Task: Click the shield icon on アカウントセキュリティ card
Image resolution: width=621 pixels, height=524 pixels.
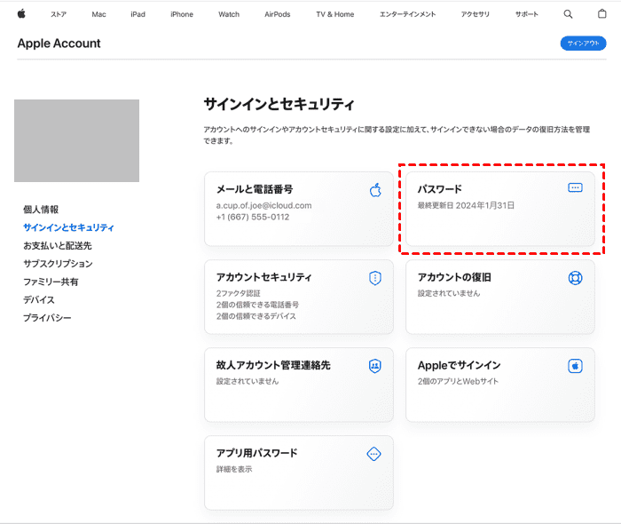Action: (x=374, y=278)
